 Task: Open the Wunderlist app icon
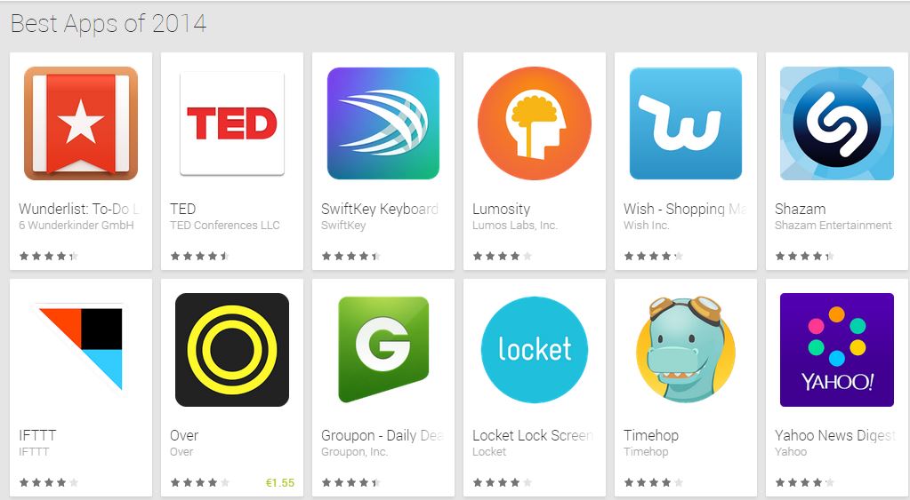click(x=81, y=123)
